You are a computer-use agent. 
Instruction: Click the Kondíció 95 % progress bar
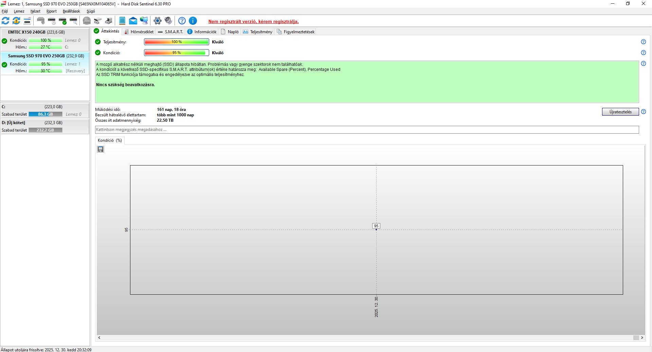(177, 53)
